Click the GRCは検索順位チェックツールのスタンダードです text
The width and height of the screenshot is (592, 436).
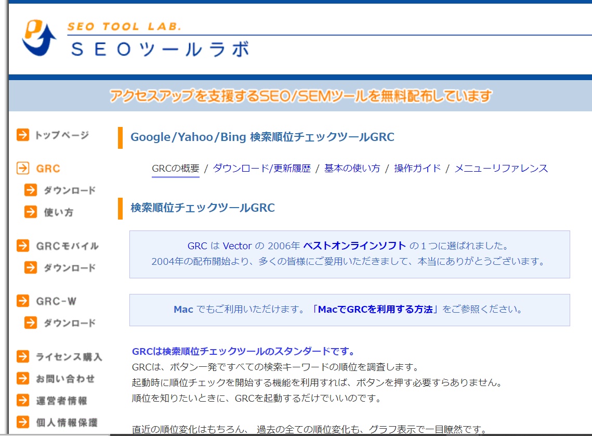click(x=243, y=351)
